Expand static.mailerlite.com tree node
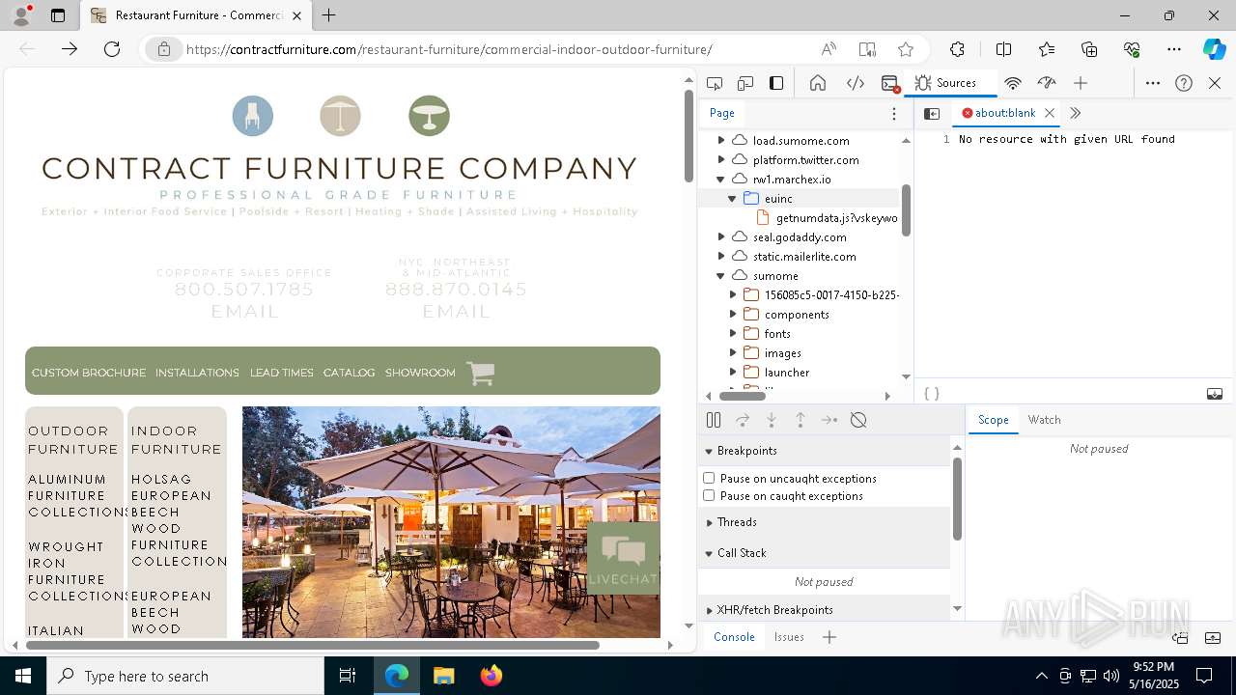This screenshot has height=695, width=1236. click(720, 256)
